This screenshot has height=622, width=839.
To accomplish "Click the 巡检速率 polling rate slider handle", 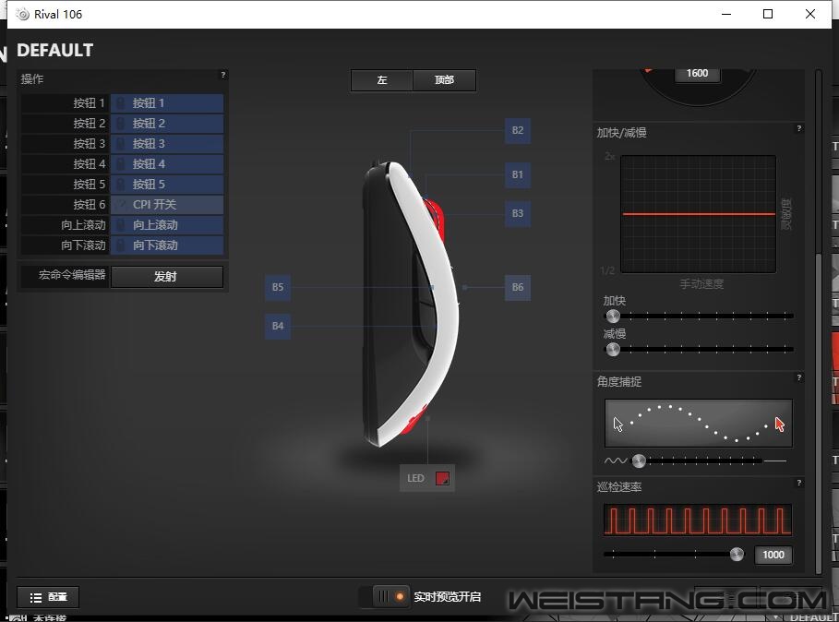I will coord(736,555).
